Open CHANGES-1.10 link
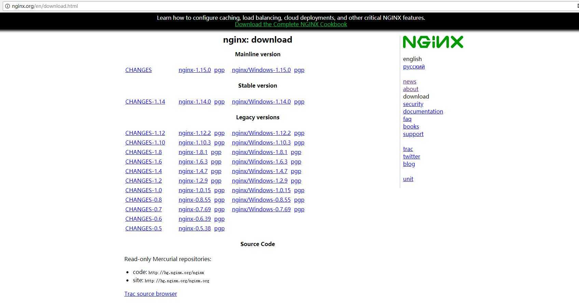 145,142
